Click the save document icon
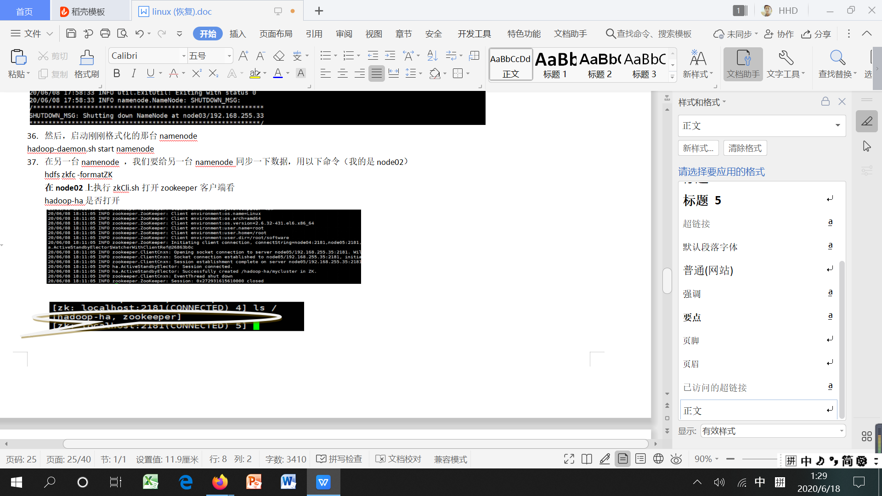 [71, 34]
